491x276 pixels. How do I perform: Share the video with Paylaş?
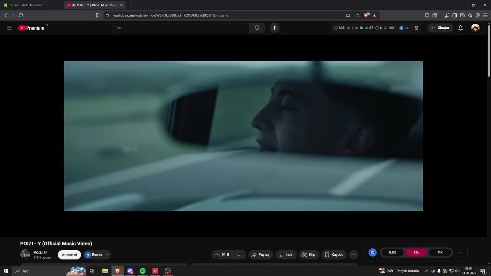coord(260,255)
